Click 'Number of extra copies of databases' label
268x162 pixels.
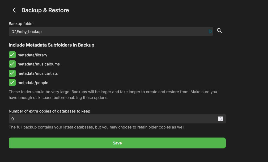tap(49, 111)
